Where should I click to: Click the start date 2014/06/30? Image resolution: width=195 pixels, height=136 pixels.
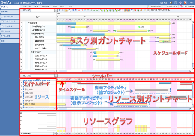pyautogui.click(x=155, y=7)
